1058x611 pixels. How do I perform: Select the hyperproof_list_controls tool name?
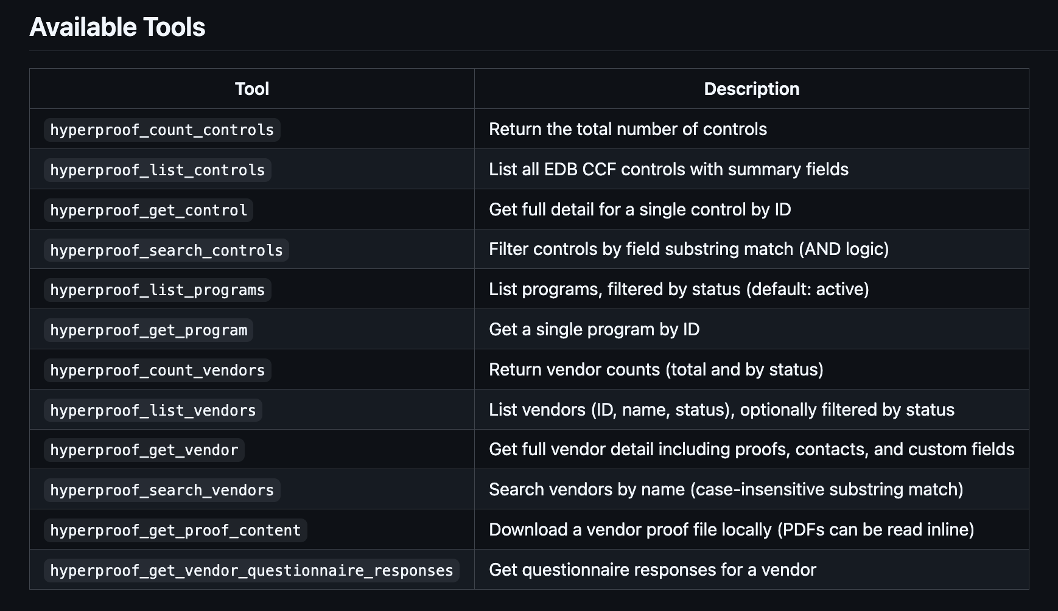coord(158,170)
